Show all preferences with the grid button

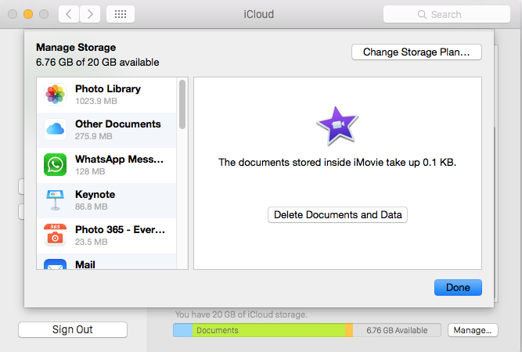pos(121,14)
